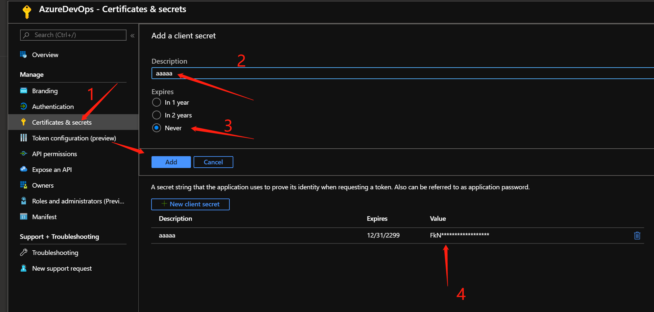Click the Value column header

tap(438, 218)
